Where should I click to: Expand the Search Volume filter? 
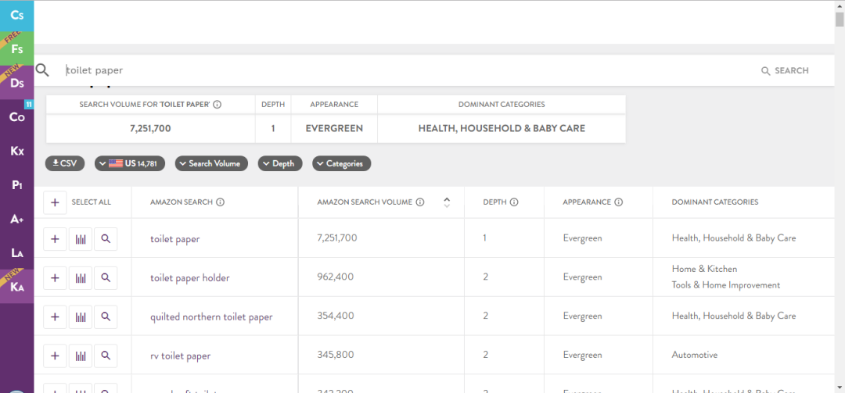[x=211, y=163]
